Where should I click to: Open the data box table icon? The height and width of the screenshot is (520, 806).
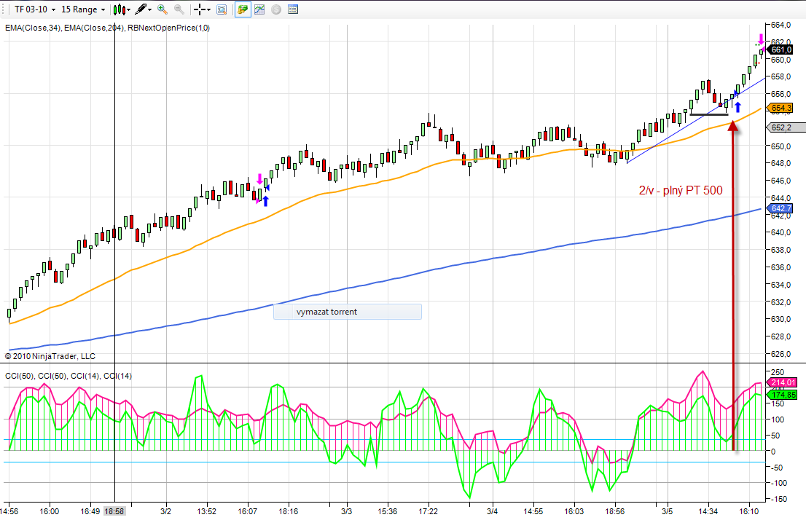click(x=293, y=9)
